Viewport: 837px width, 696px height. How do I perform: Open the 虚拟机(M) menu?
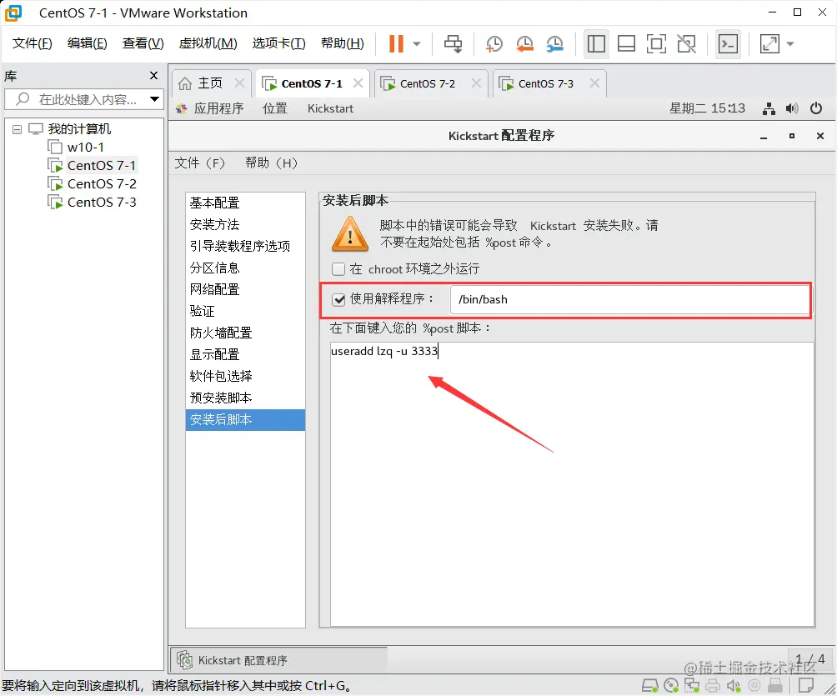pyautogui.click(x=208, y=43)
